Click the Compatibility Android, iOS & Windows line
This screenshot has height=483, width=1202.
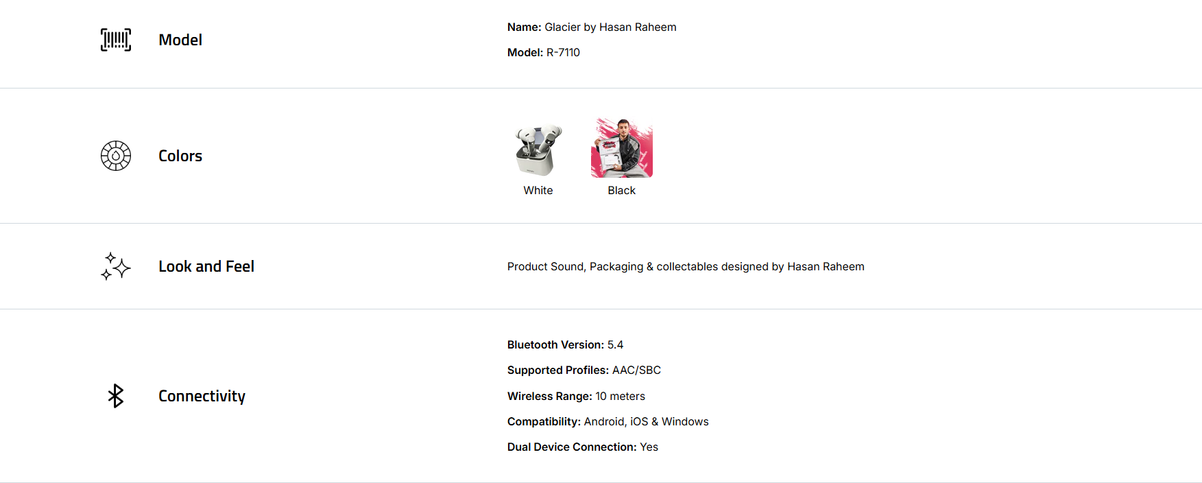608,422
